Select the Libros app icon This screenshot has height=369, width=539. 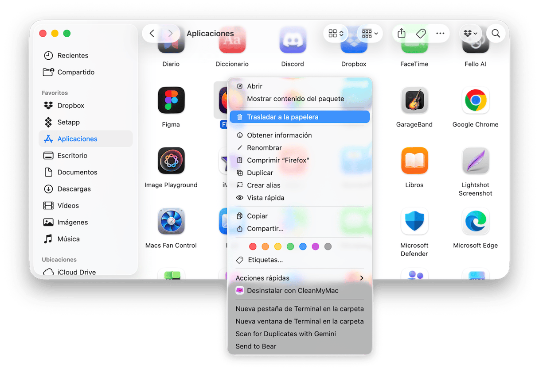click(414, 161)
